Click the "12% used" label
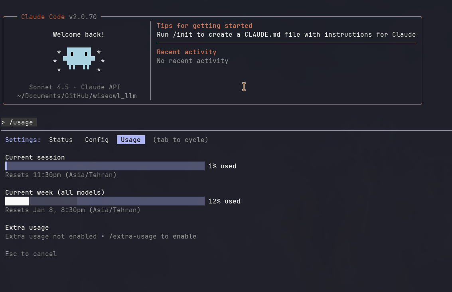Image resolution: width=452 pixels, height=292 pixels. point(224,201)
